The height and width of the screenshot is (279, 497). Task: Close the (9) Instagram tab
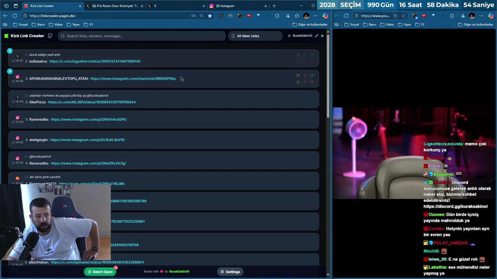click(x=266, y=6)
